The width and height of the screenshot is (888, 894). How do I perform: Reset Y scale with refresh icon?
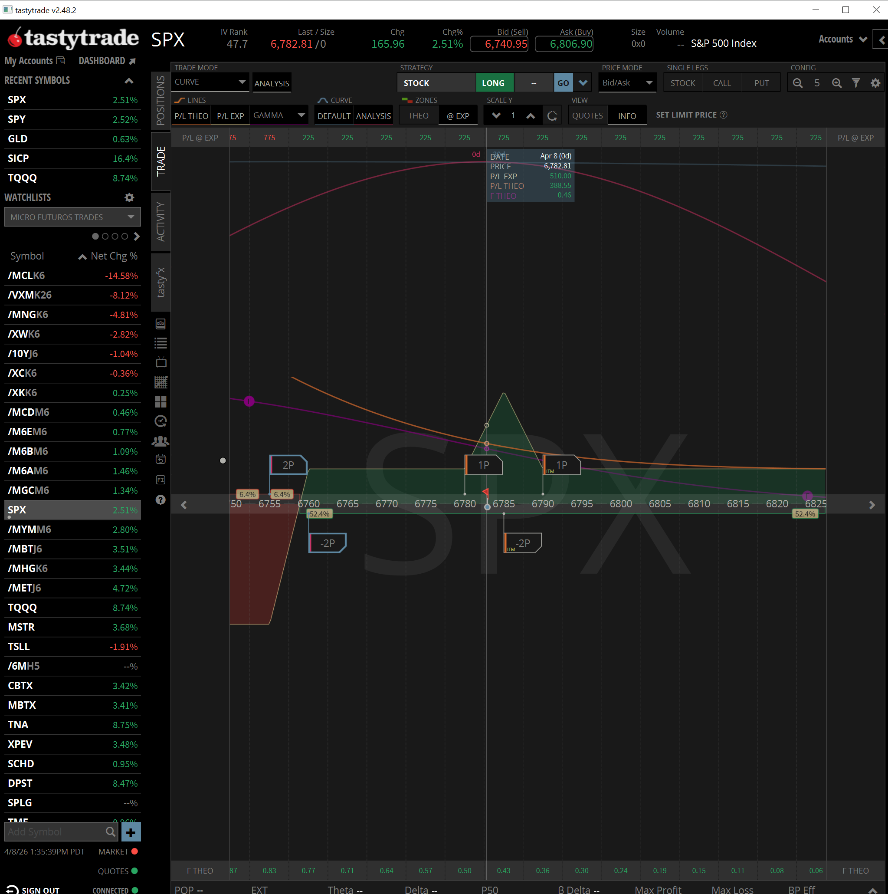tap(552, 116)
